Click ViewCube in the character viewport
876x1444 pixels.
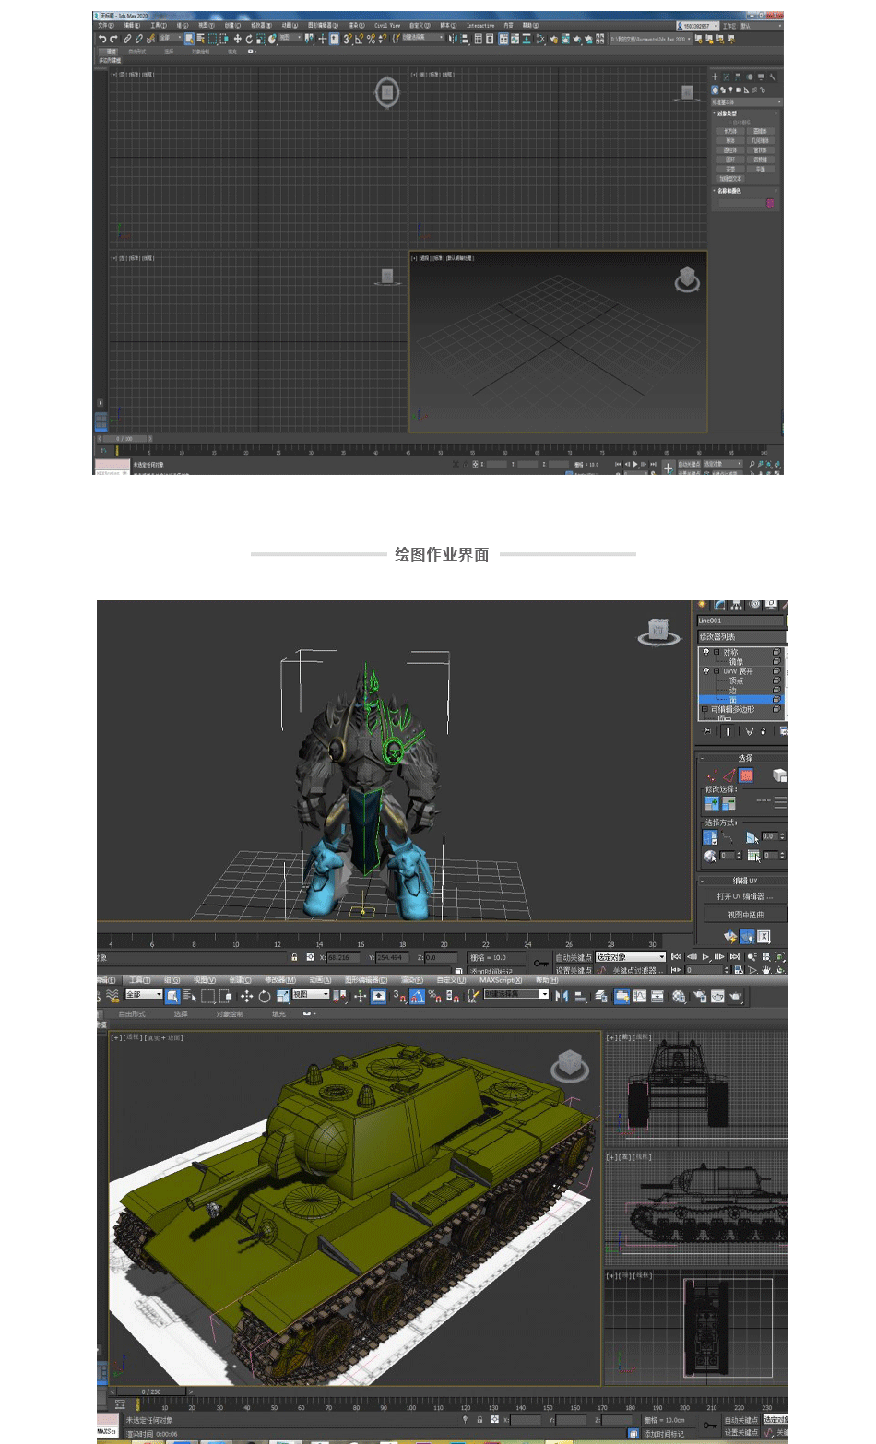[x=657, y=631]
